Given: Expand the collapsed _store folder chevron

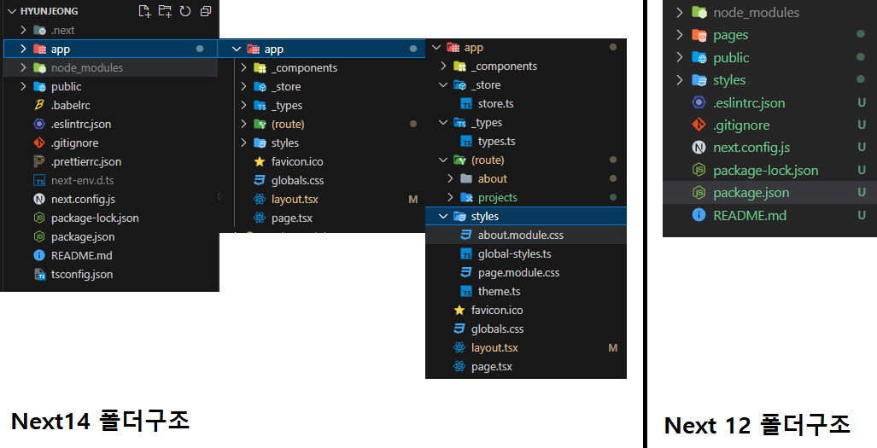Looking at the screenshot, I should click(243, 86).
